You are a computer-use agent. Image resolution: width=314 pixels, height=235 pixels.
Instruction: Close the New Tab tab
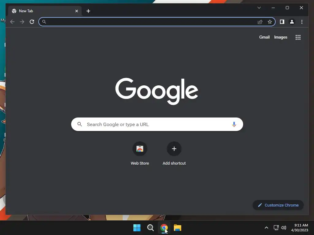76,11
